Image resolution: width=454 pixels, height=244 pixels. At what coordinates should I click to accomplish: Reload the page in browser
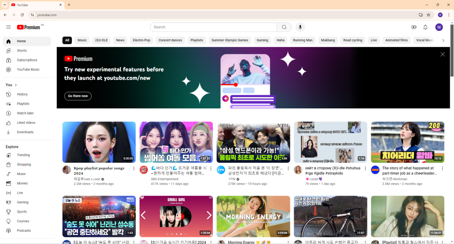pos(22,15)
